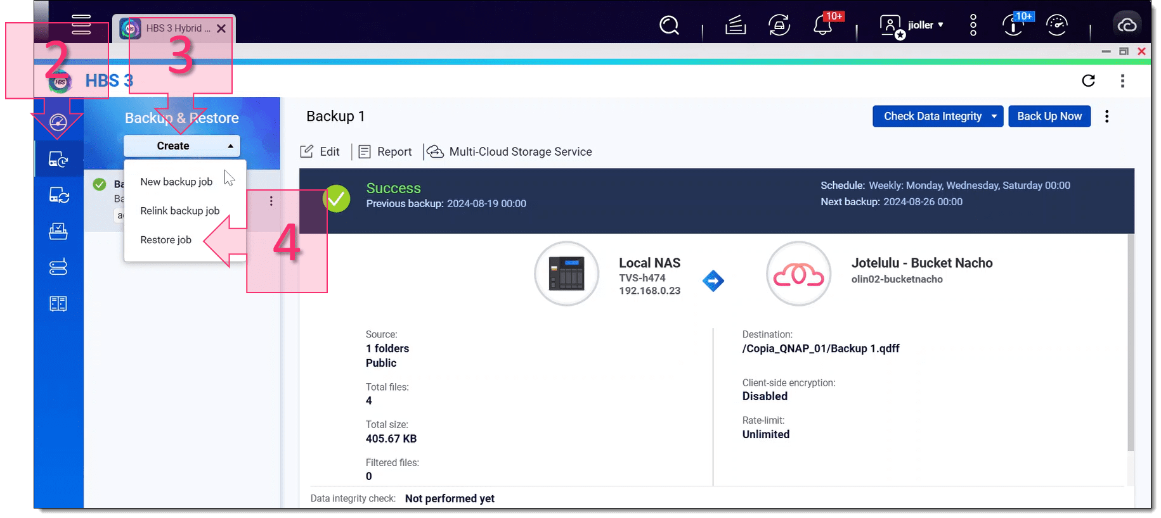Open the Report for Backup 1
The width and height of the screenshot is (1161, 518).
click(386, 151)
